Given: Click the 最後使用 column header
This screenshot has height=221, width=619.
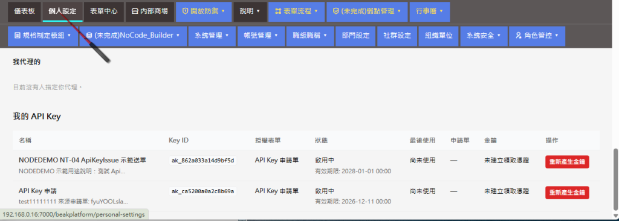Looking at the screenshot, I should tap(423, 141).
